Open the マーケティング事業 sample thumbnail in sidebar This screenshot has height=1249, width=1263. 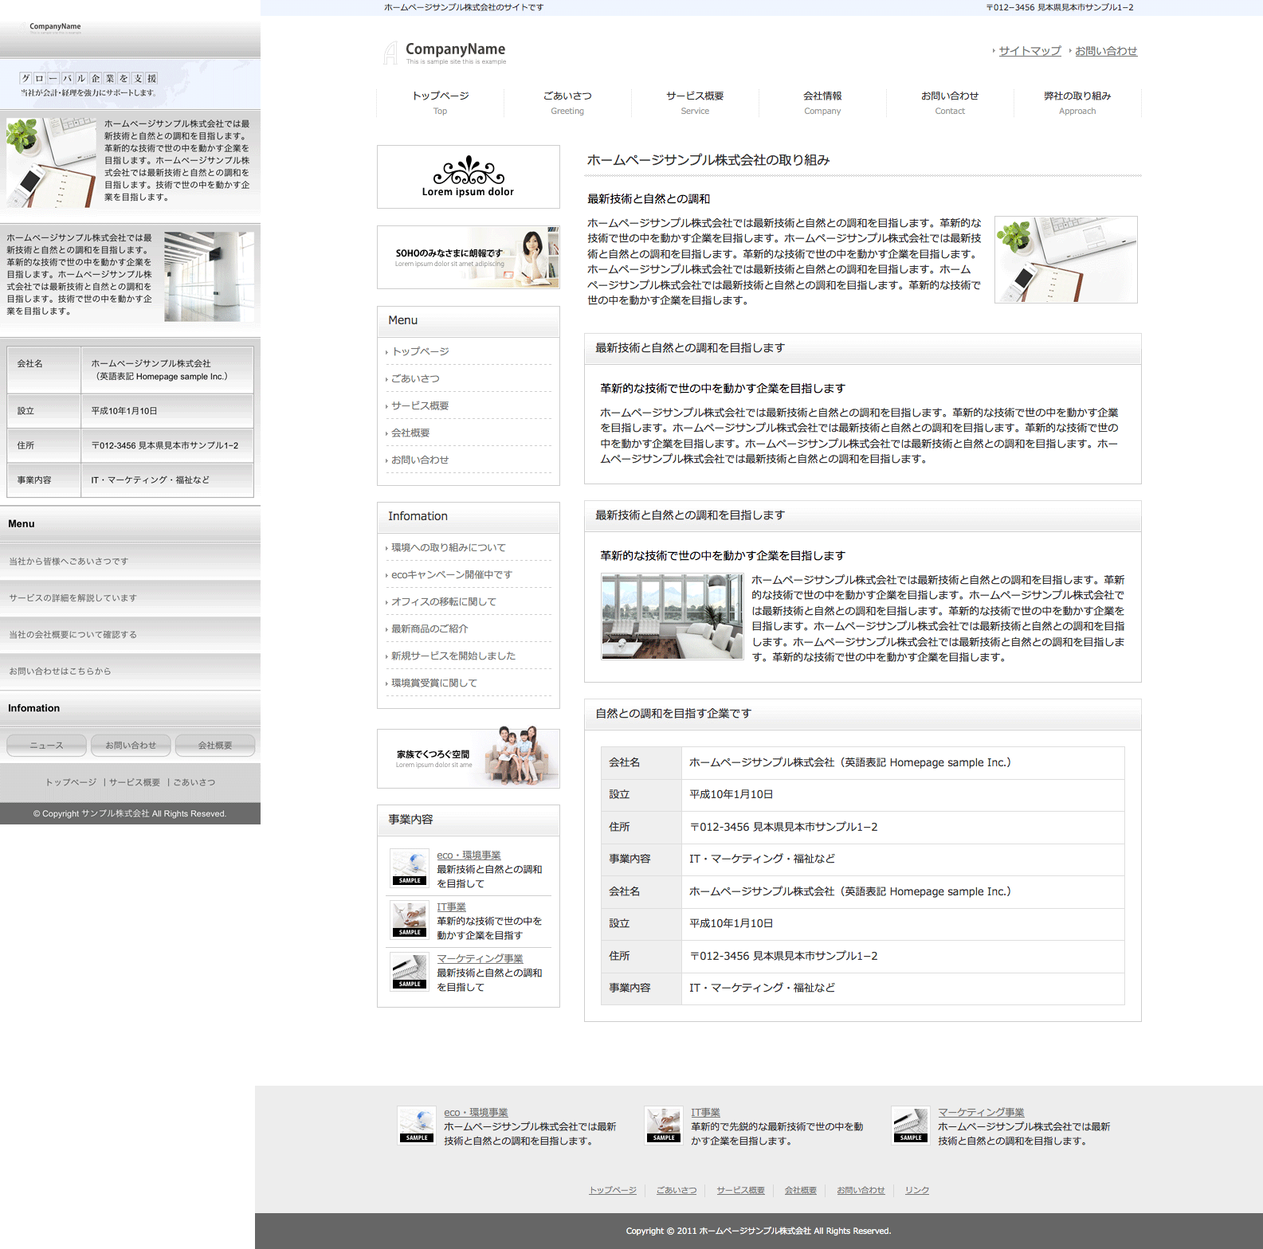(x=410, y=972)
